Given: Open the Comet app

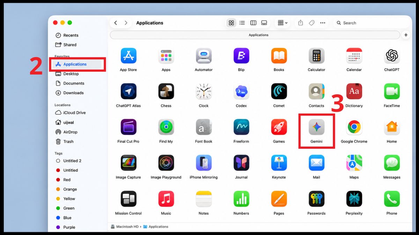Looking at the screenshot, I should tap(279, 92).
